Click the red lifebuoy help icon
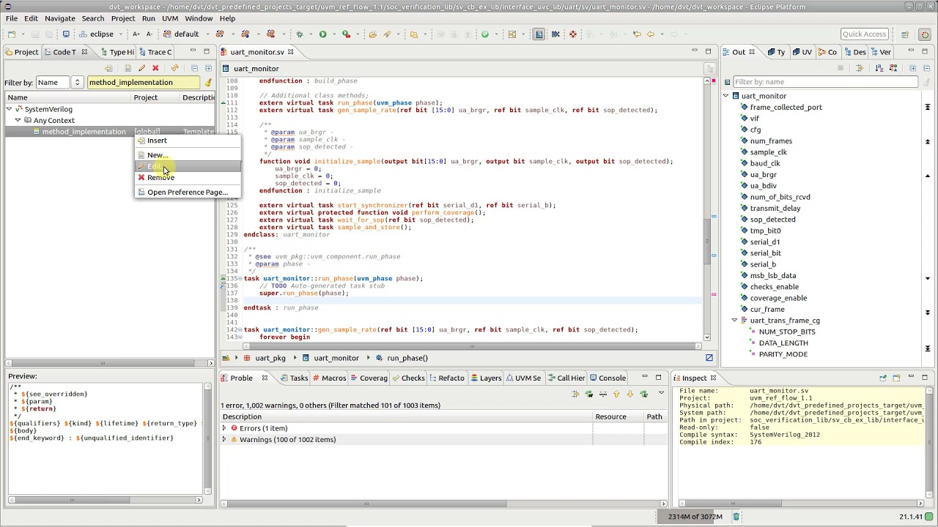 tap(572, 34)
